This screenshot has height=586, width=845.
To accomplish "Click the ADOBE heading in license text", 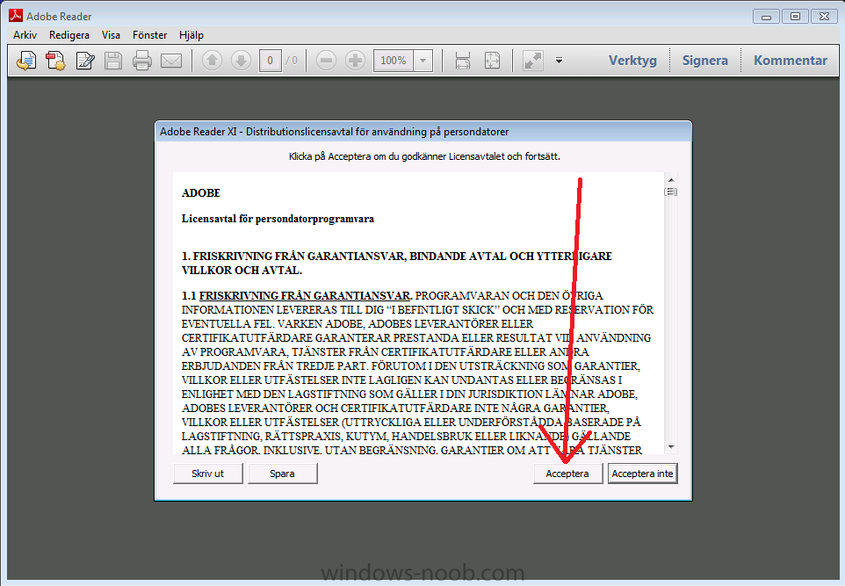I will click(x=201, y=193).
